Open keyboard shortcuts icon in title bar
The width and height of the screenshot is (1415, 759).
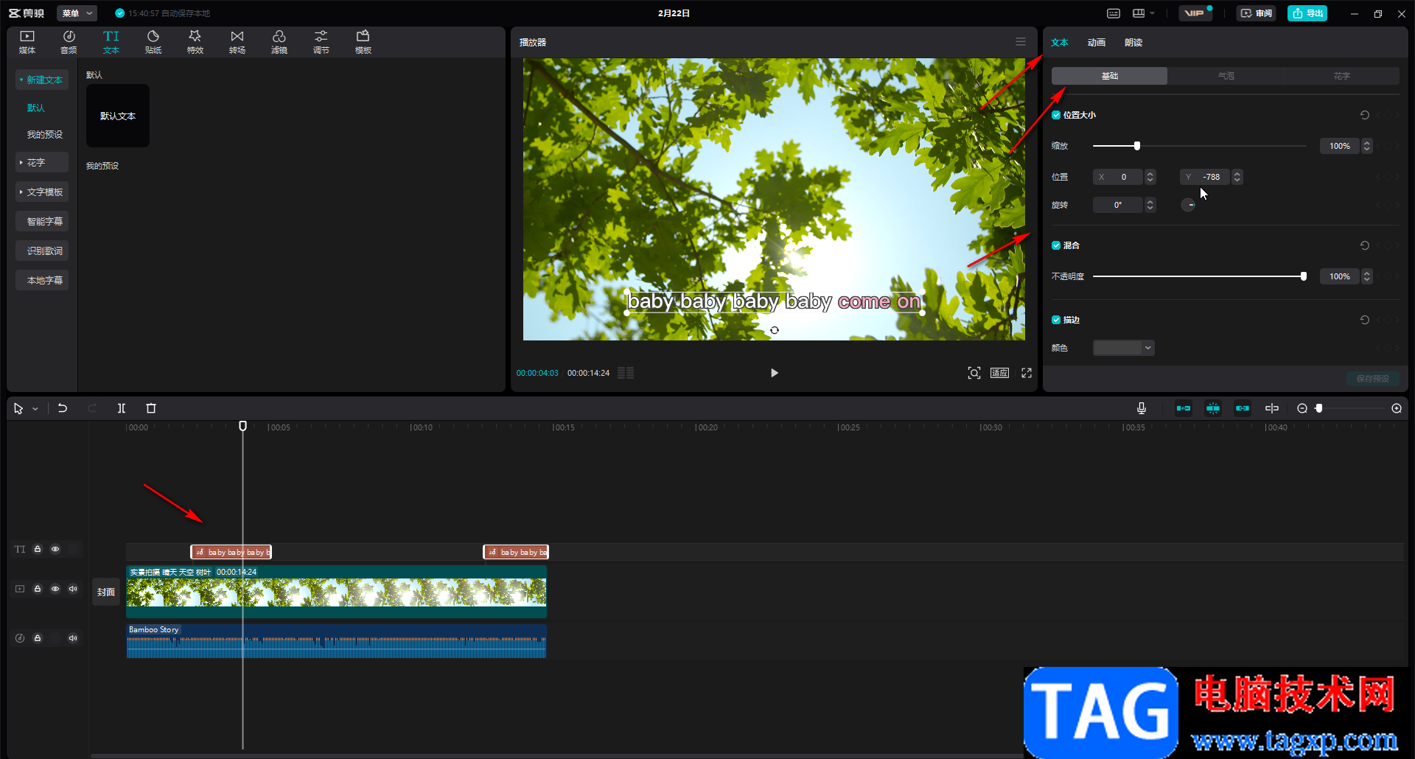1114,13
